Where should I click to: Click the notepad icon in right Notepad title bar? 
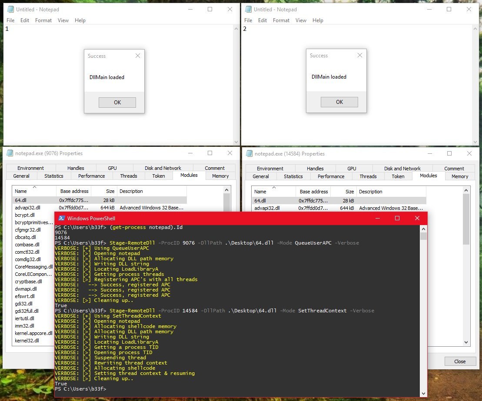point(248,9)
